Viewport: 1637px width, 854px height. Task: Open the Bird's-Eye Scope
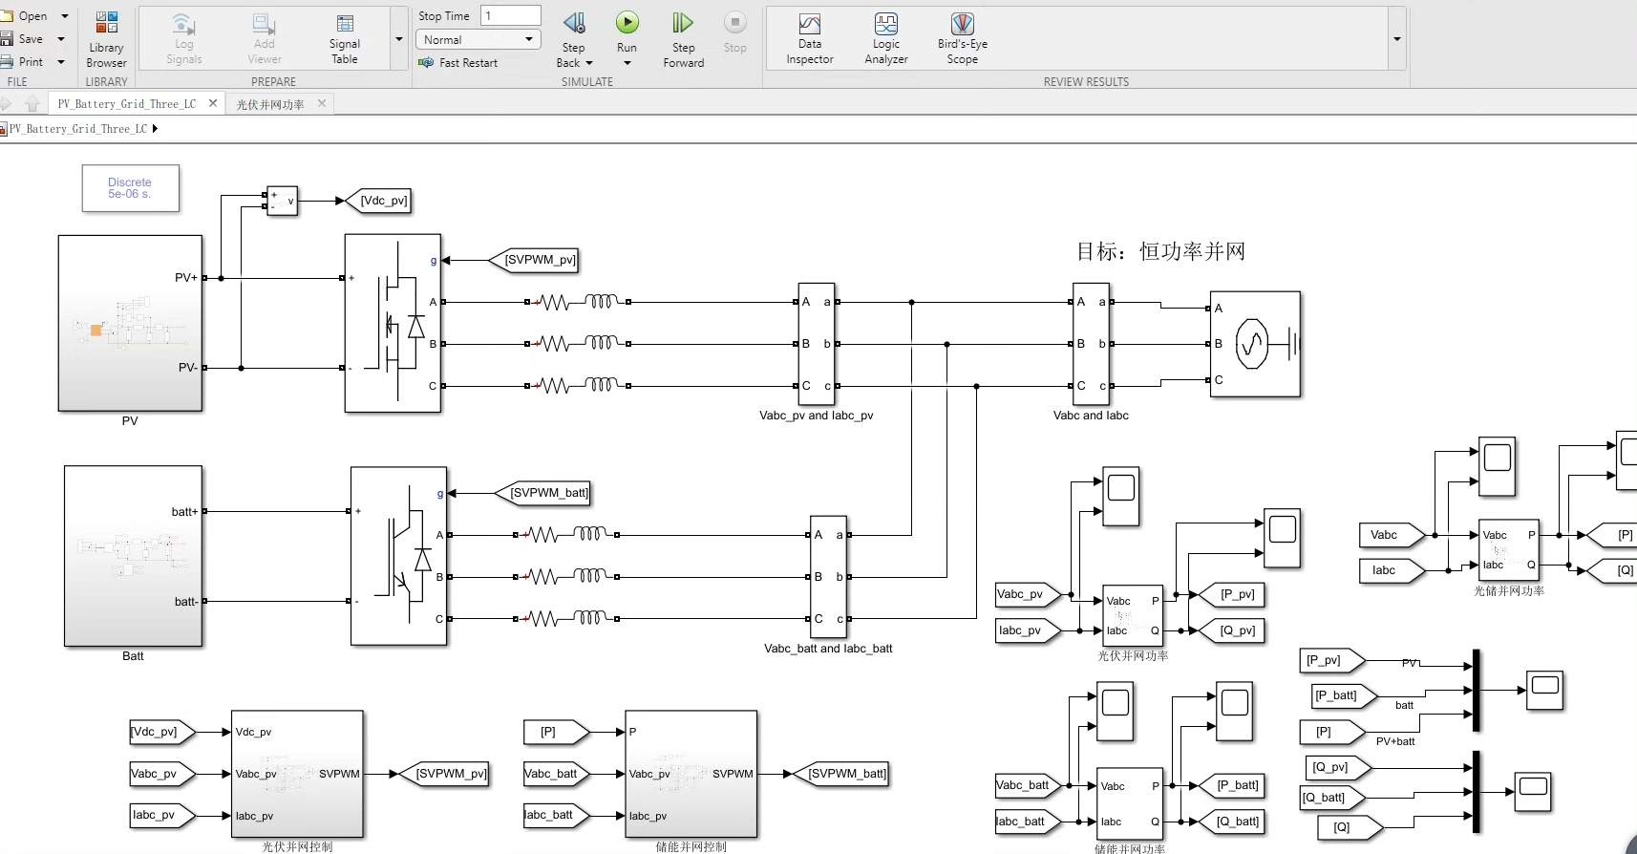pos(962,38)
